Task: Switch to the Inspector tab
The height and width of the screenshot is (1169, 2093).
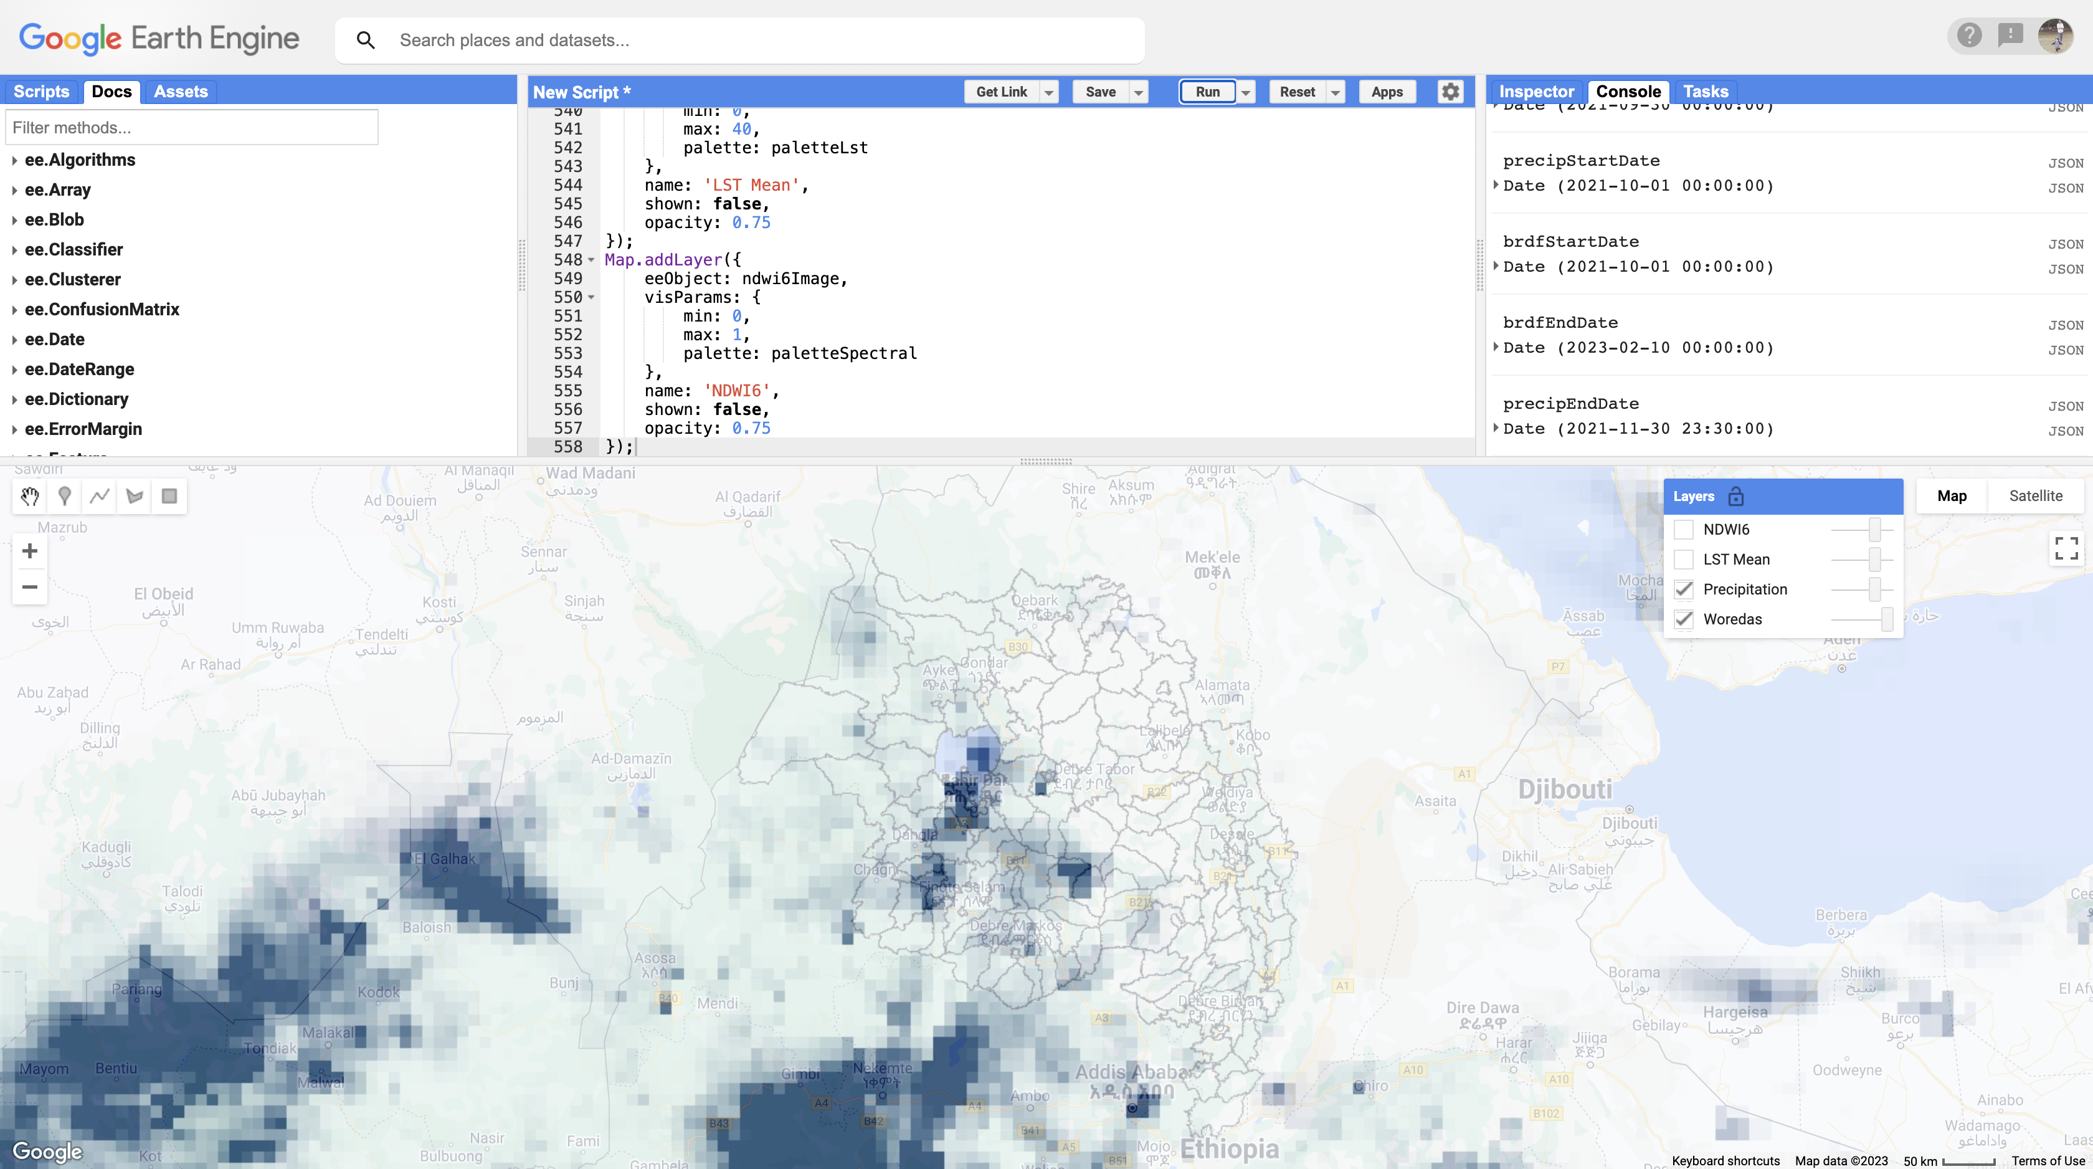Action: pyautogui.click(x=1535, y=92)
